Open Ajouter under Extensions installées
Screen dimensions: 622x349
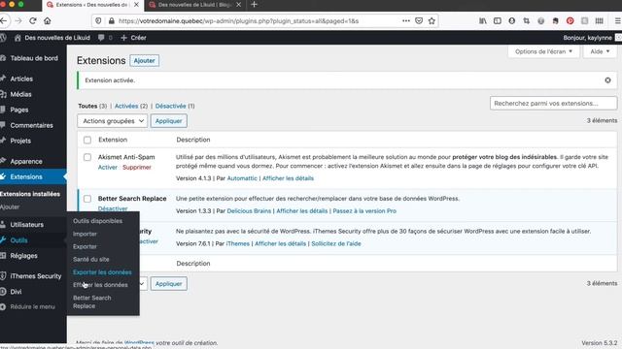click(10, 206)
